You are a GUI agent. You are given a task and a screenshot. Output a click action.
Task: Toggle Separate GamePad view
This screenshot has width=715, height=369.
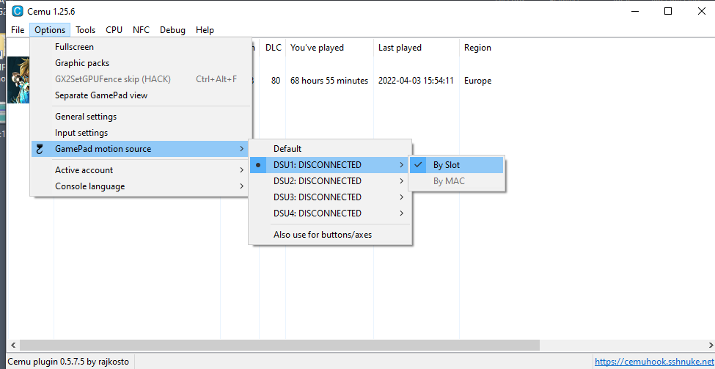141,95
